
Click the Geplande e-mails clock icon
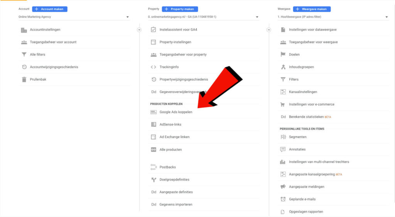[x=283, y=199]
